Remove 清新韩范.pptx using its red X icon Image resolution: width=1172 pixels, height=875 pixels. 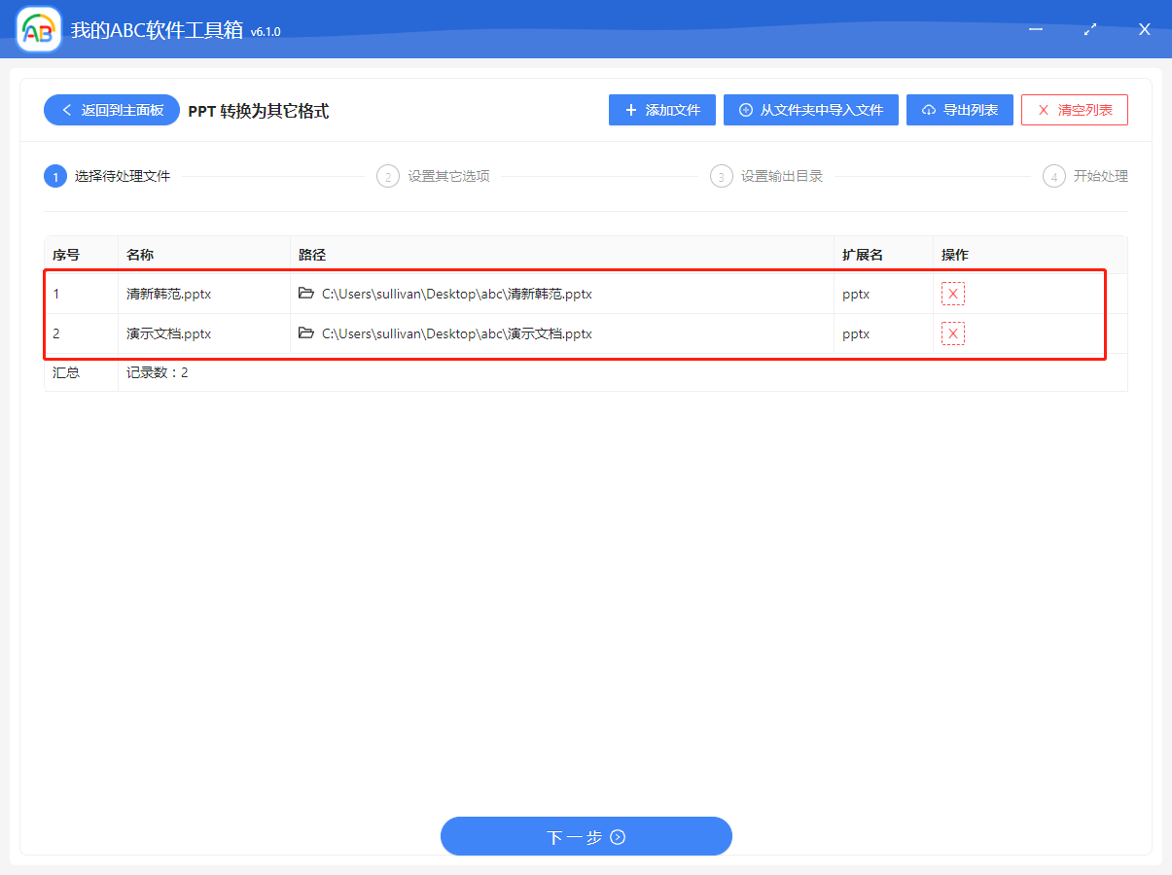coord(952,293)
